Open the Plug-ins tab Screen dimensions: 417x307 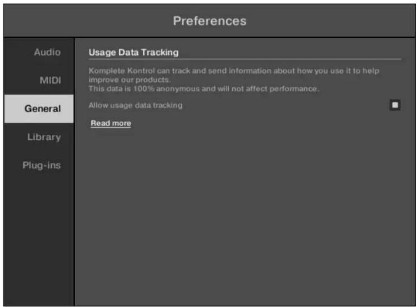coord(42,166)
